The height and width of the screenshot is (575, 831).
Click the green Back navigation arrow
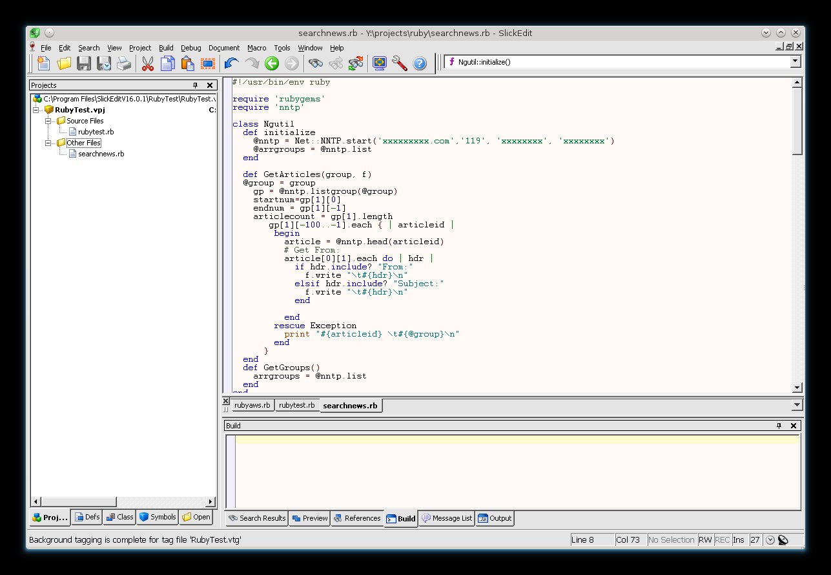[x=271, y=63]
